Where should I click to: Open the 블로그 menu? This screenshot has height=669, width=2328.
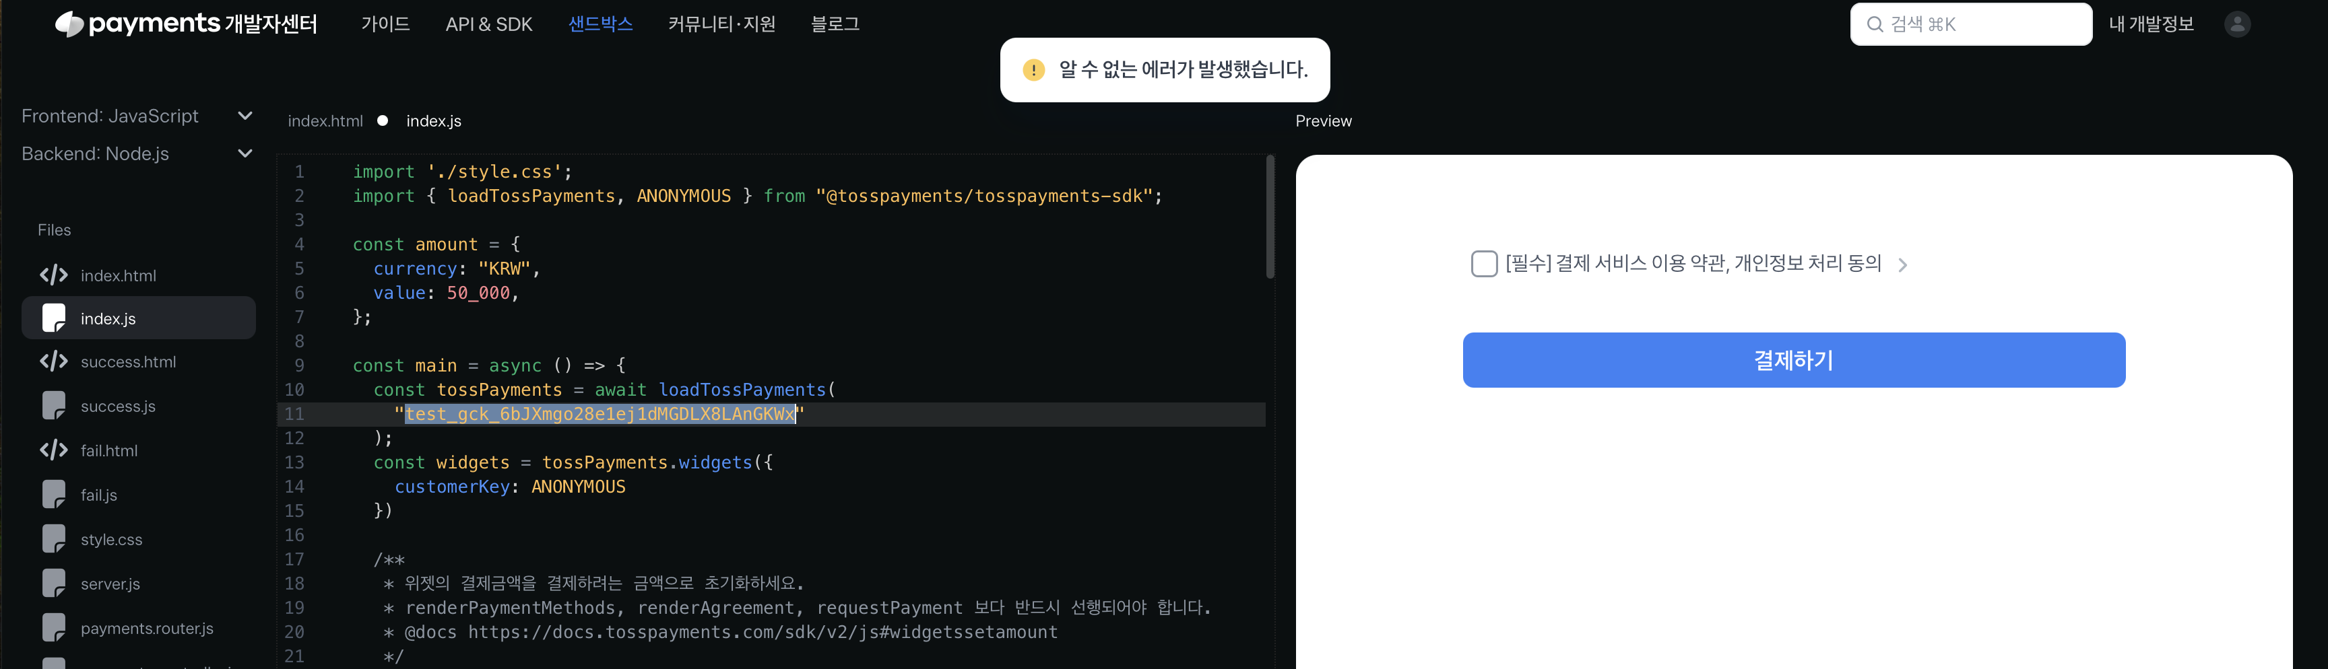click(x=835, y=24)
